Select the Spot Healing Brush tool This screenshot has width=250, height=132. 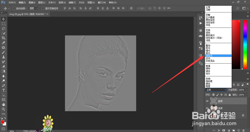point(3,48)
